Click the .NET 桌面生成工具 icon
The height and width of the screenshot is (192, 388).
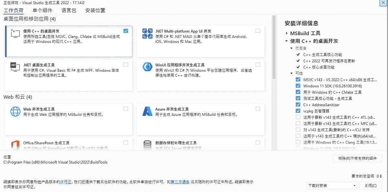[15, 67]
